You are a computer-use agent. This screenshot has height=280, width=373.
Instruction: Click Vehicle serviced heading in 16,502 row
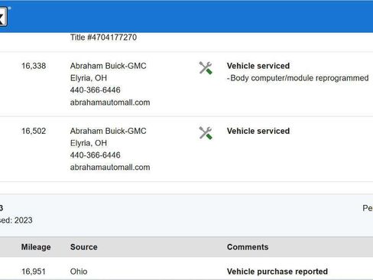(258, 131)
